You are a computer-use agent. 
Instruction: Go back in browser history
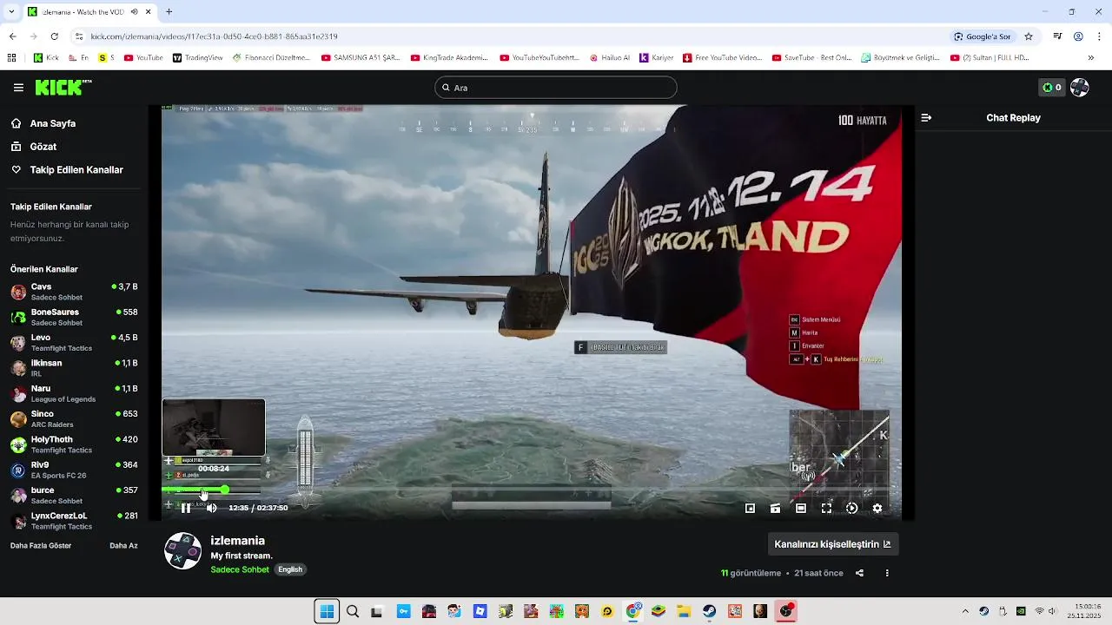(12, 36)
